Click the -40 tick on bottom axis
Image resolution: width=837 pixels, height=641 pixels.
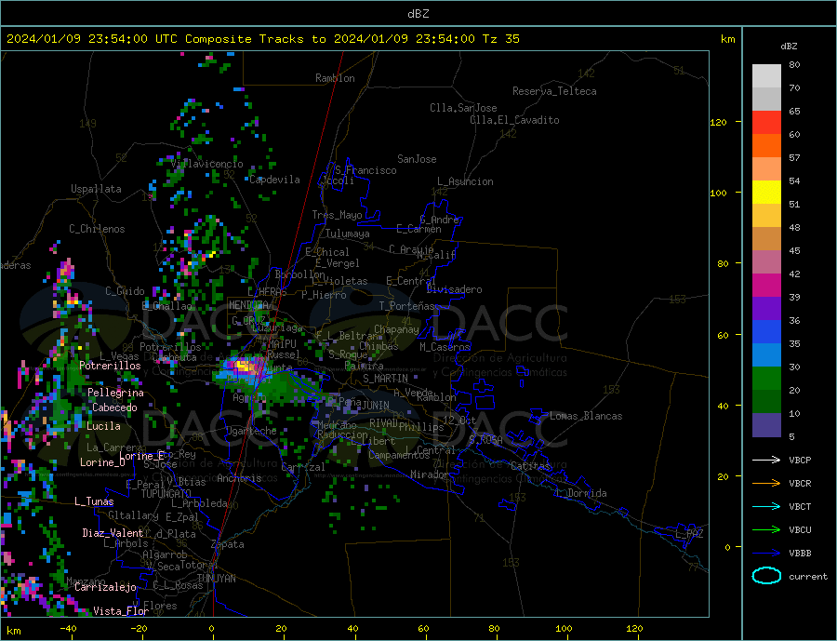point(68,629)
